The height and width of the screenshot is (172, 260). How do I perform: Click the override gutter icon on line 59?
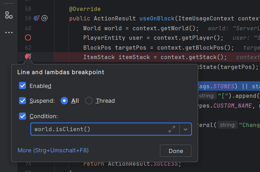37,18
